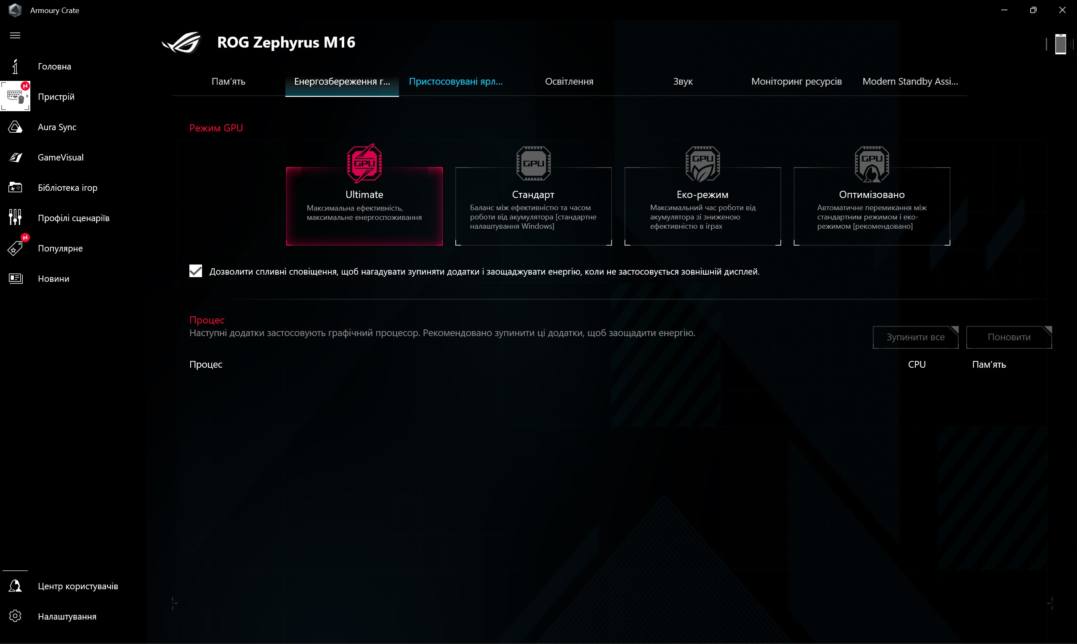1077x644 pixels.
Task: Open the hamburger menu in the sidebar
Action: (15, 35)
